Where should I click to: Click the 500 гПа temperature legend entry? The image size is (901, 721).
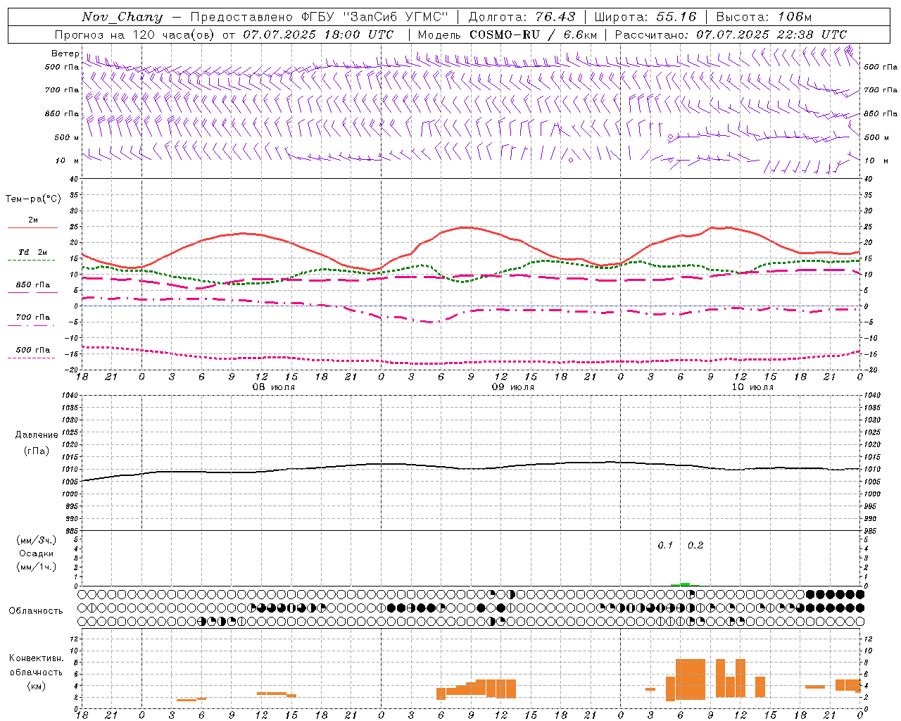[x=32, y=353]
